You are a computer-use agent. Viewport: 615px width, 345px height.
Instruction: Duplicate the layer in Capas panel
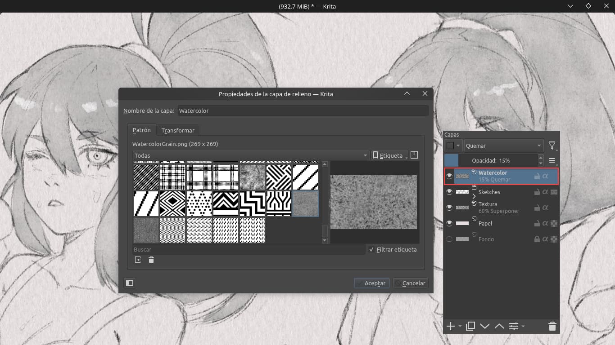tap(470, 326)
